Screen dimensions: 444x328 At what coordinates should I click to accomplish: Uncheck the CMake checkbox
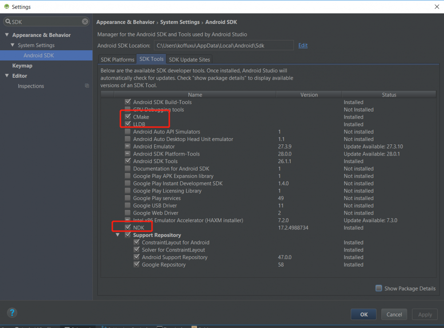click(128, 116)
